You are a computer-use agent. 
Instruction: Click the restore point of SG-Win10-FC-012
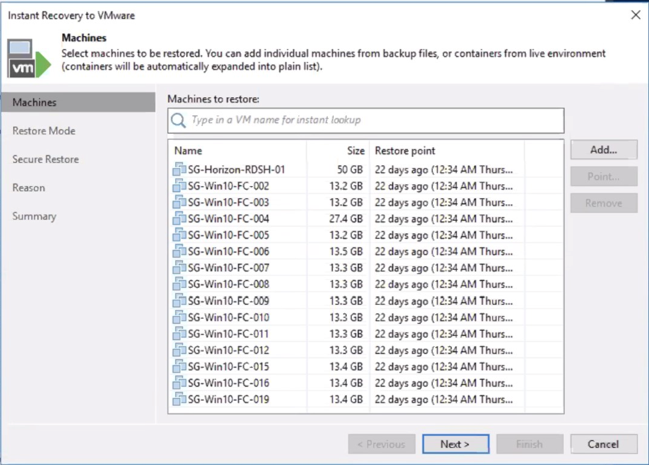click(x=444, y=350)
